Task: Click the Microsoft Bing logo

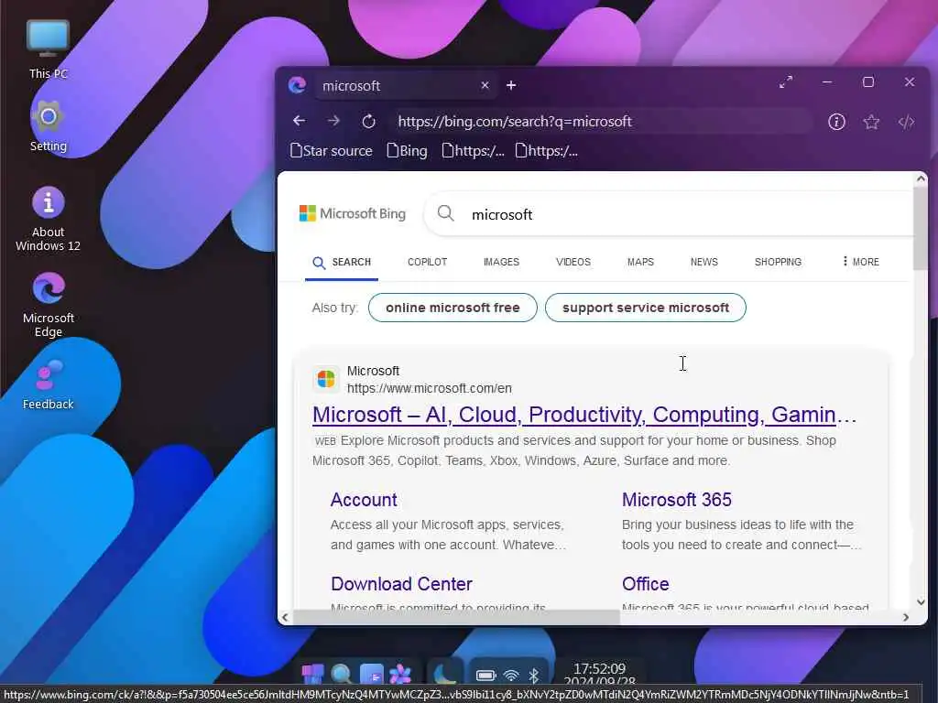Action: click(x=353, y=213)
